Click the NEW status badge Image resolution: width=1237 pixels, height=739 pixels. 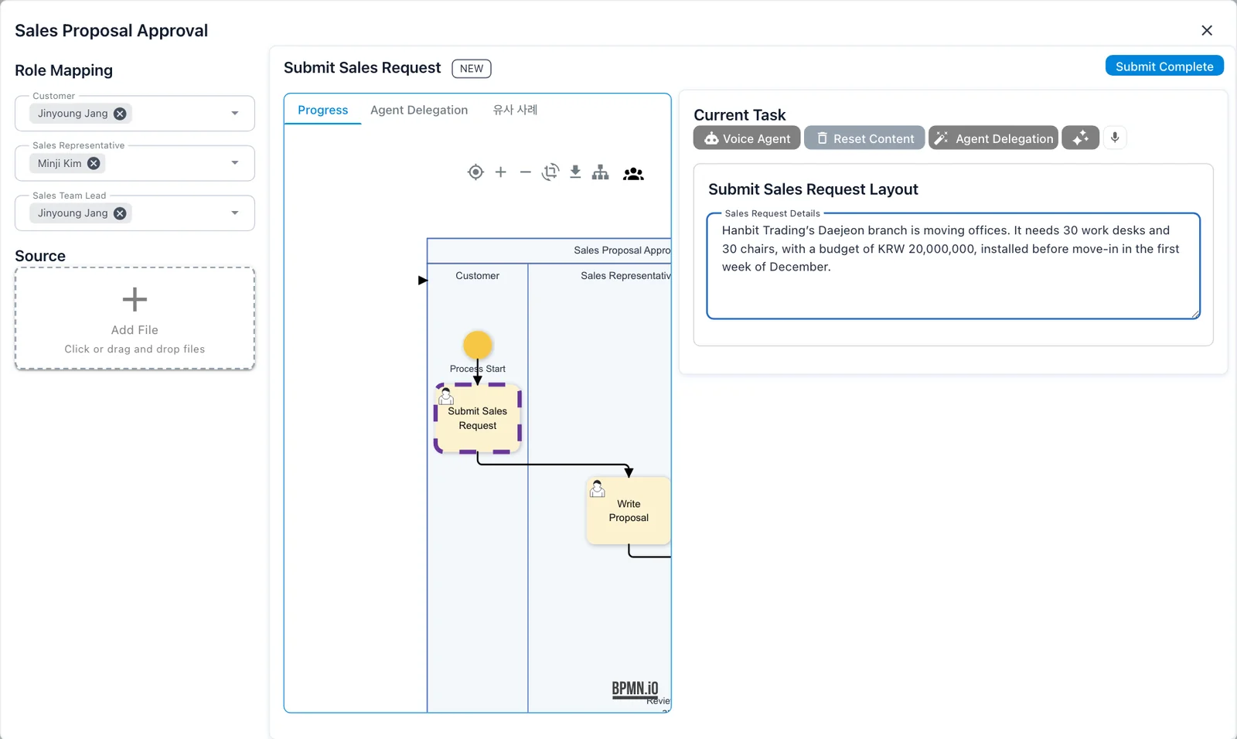coord(472,69)
